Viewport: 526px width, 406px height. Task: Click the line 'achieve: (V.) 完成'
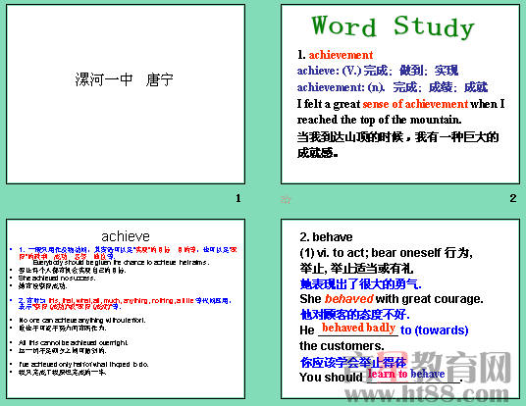tap(378, 71)
